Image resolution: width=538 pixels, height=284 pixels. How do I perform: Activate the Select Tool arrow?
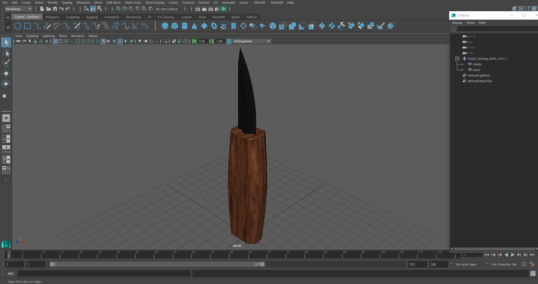(x=6, y=42)
